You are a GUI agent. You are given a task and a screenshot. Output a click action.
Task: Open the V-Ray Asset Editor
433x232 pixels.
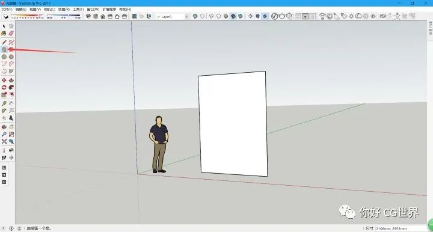pos(274,16)
